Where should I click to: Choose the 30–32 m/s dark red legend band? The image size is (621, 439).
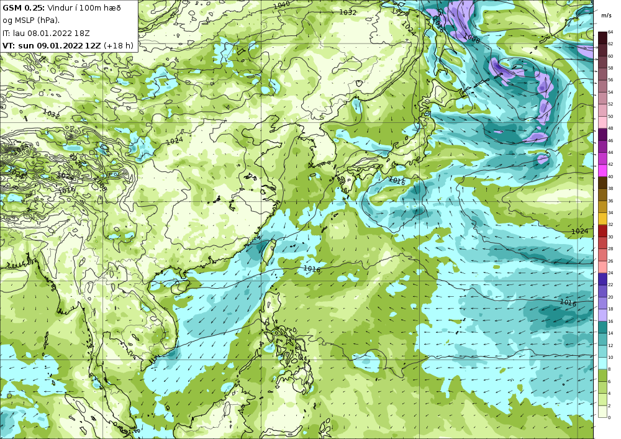point(602,231)
